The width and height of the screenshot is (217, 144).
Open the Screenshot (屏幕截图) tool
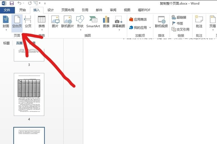coord(118,22)
